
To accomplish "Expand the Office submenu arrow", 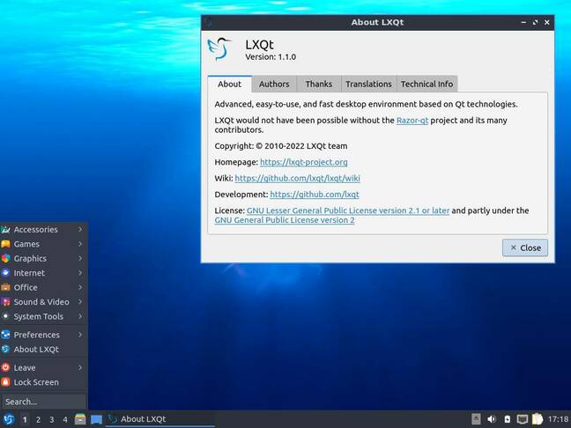I will (80, 287).
